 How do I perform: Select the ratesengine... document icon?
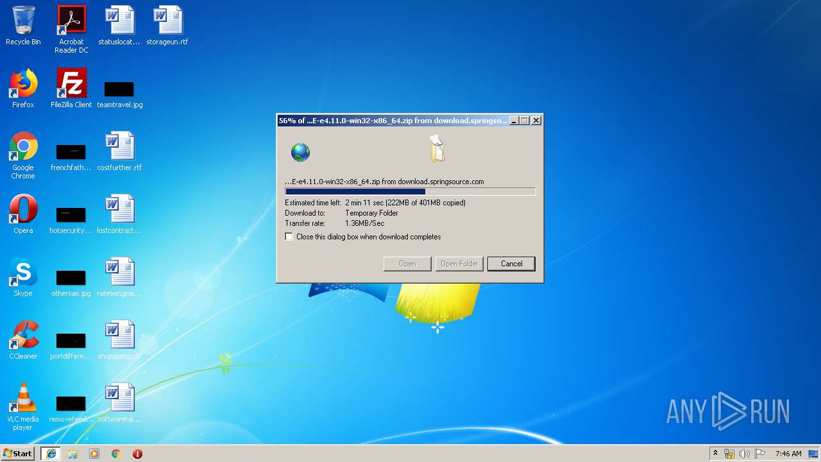pyautogui.click(x=119, y=277)
